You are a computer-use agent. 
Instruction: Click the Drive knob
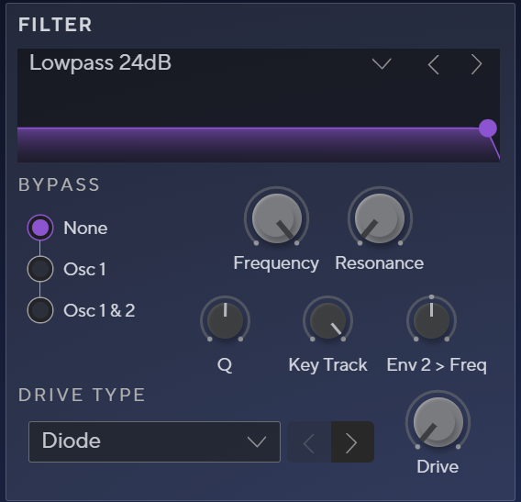438,421
